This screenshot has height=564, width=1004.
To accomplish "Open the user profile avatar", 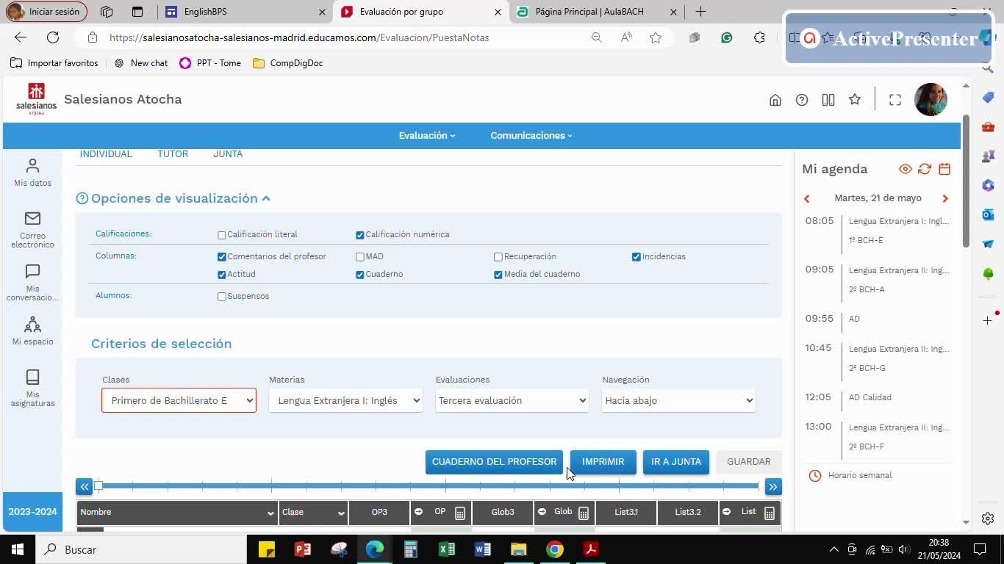I will coord(931,100).
